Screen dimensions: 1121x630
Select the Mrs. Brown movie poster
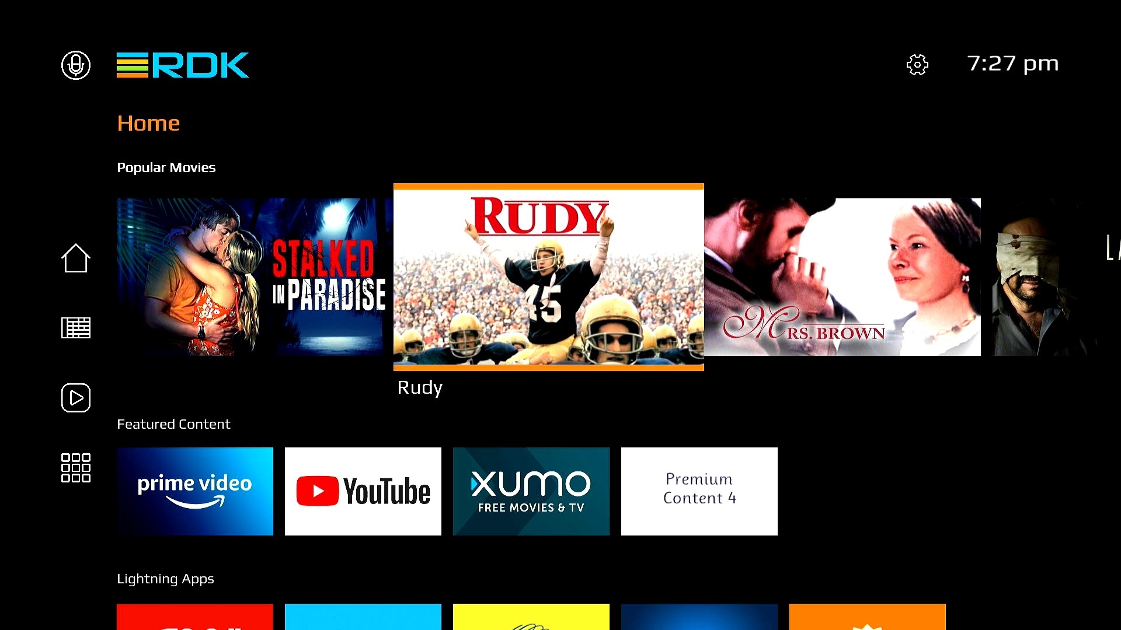[843, 277]
